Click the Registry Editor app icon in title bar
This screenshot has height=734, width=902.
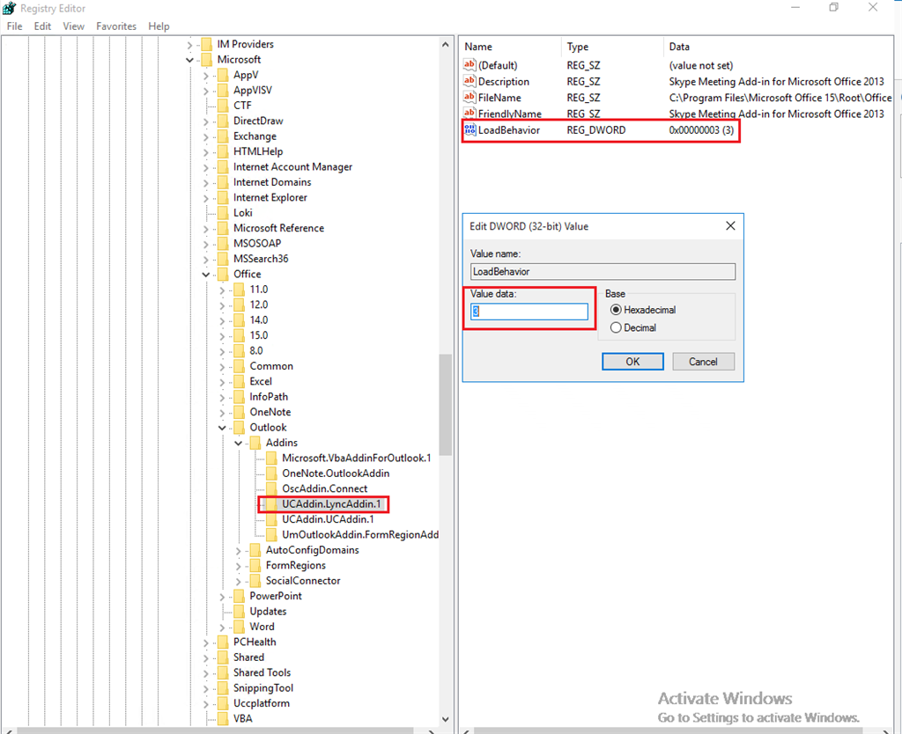[x=9, y=8]
